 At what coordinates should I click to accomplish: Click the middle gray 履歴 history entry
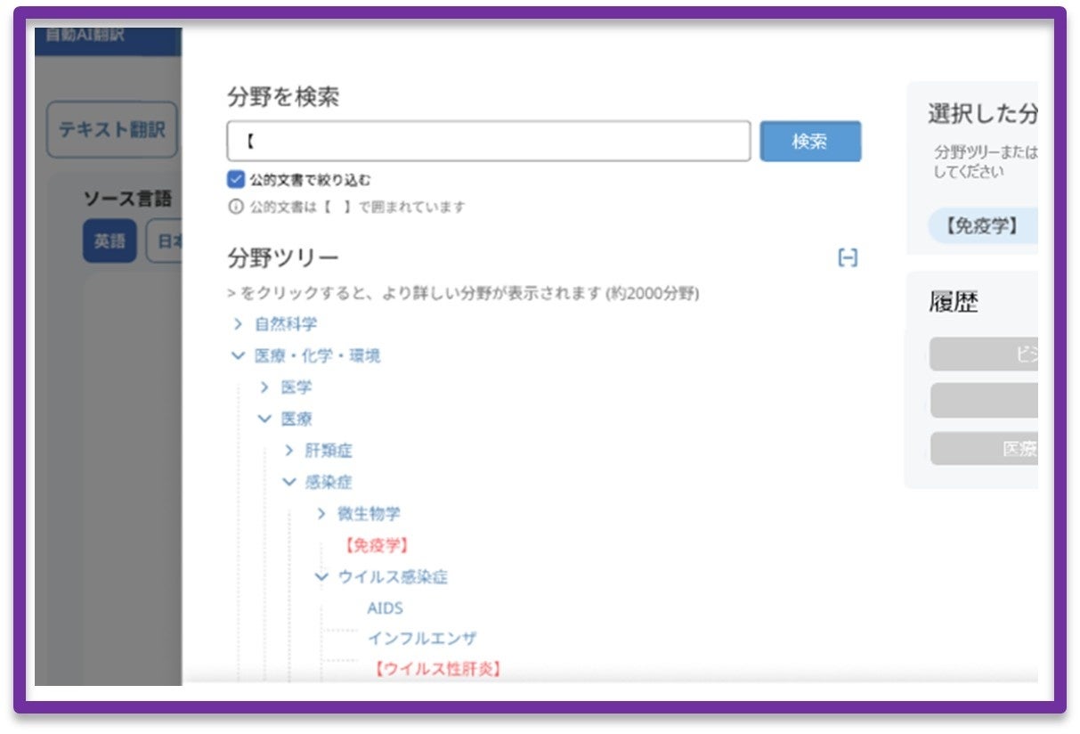click(984, 401)
